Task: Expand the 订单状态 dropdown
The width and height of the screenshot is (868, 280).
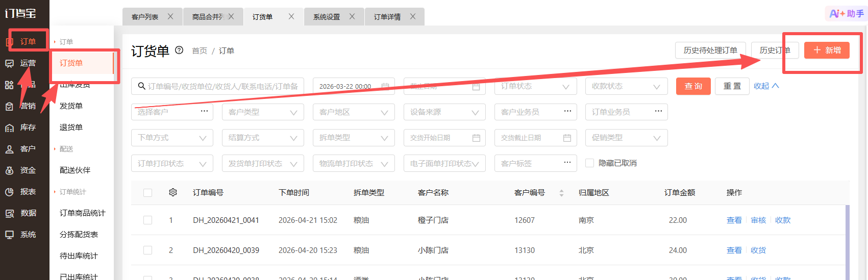Action: (535, 86)
